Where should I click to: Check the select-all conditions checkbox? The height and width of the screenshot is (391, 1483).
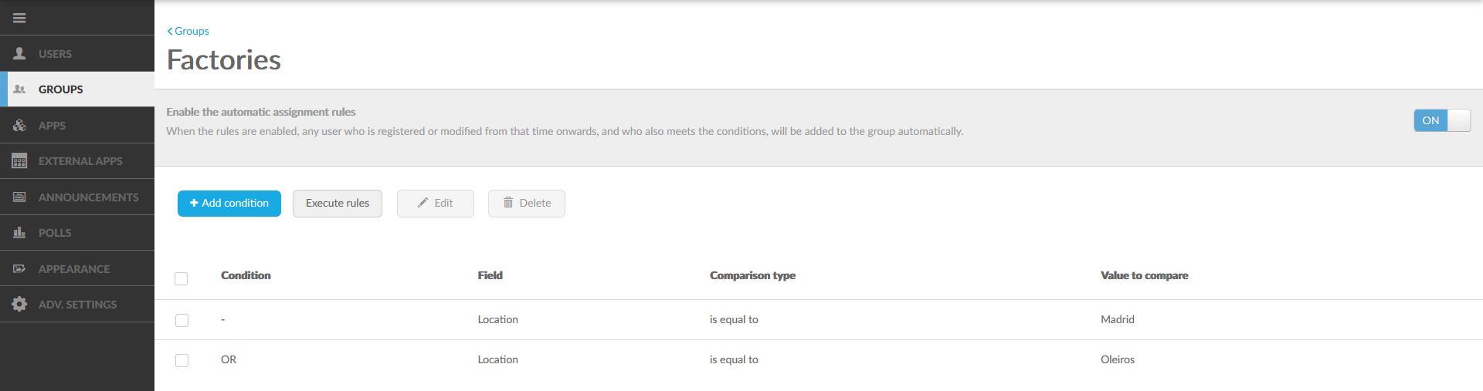(x=182, y=278)
